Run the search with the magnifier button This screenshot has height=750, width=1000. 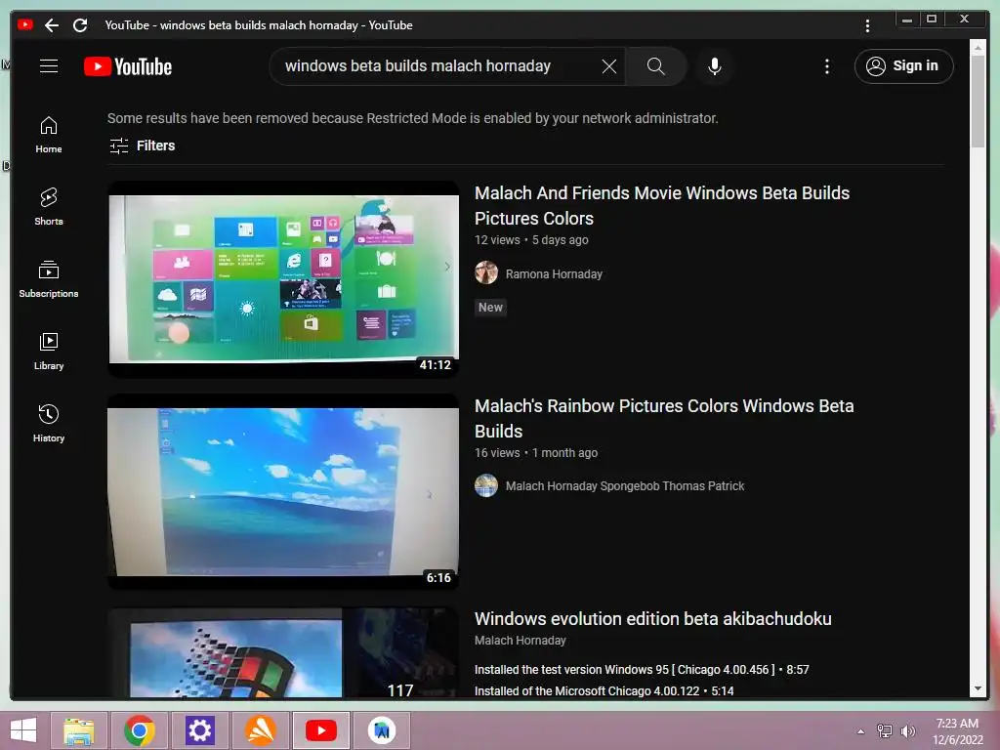click(x=655, y=66)
